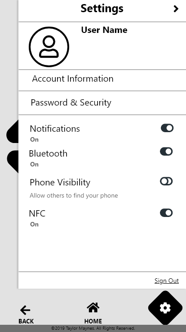Enable the Phone Visibility switch

pyautogui.click(x=166, y=181)
